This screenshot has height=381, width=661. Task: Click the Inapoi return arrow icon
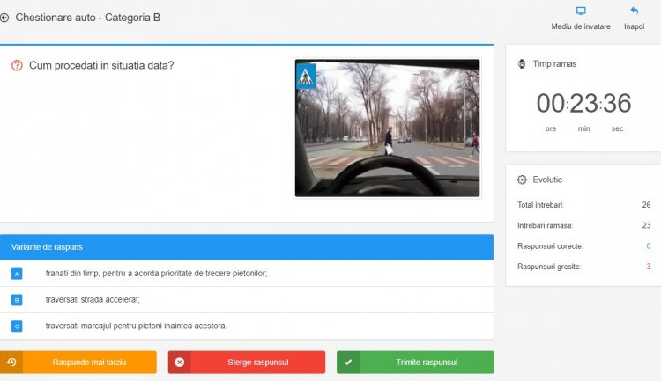click(x=634, y=11)
